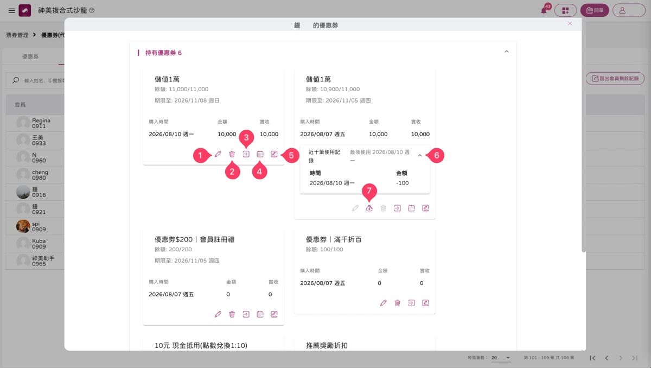Screen dimensions: 651x368
Task: Open the 每頁筆數 rows-per-page dropdown
Action: click(x=501, y=358)
